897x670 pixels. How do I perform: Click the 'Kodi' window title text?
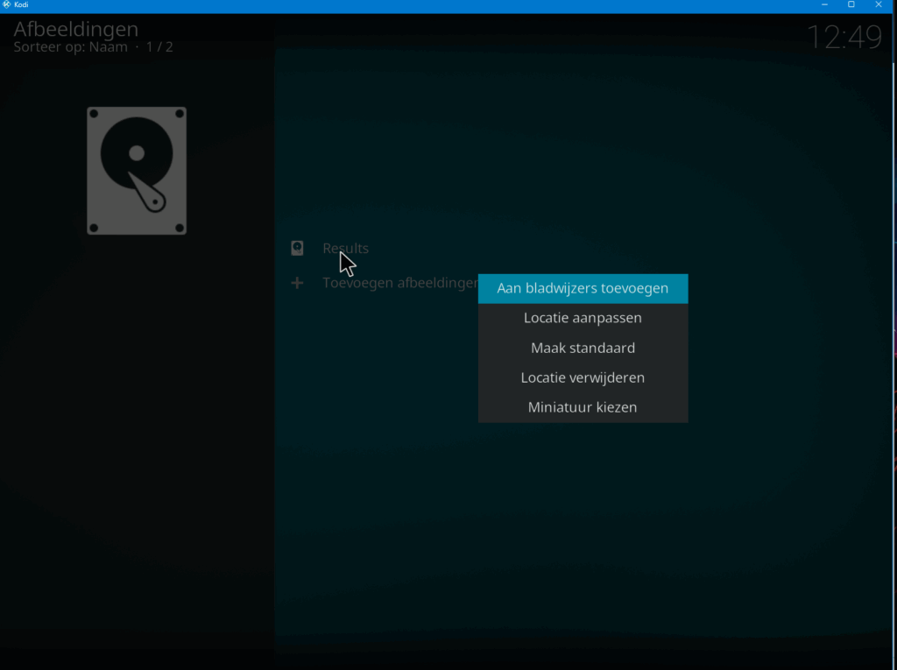[22, 5]
